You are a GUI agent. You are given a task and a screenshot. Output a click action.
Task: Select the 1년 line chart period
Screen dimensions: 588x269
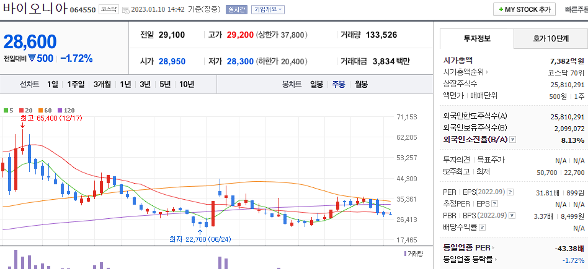pos(125,85)
